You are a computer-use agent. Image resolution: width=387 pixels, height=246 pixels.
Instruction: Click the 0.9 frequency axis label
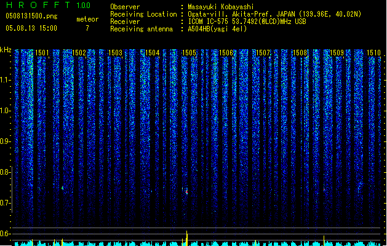pyautogui.click(x=5, y=141)
